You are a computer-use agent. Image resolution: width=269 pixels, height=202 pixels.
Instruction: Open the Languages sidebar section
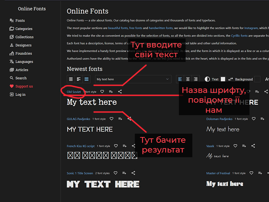coord(24,62)
